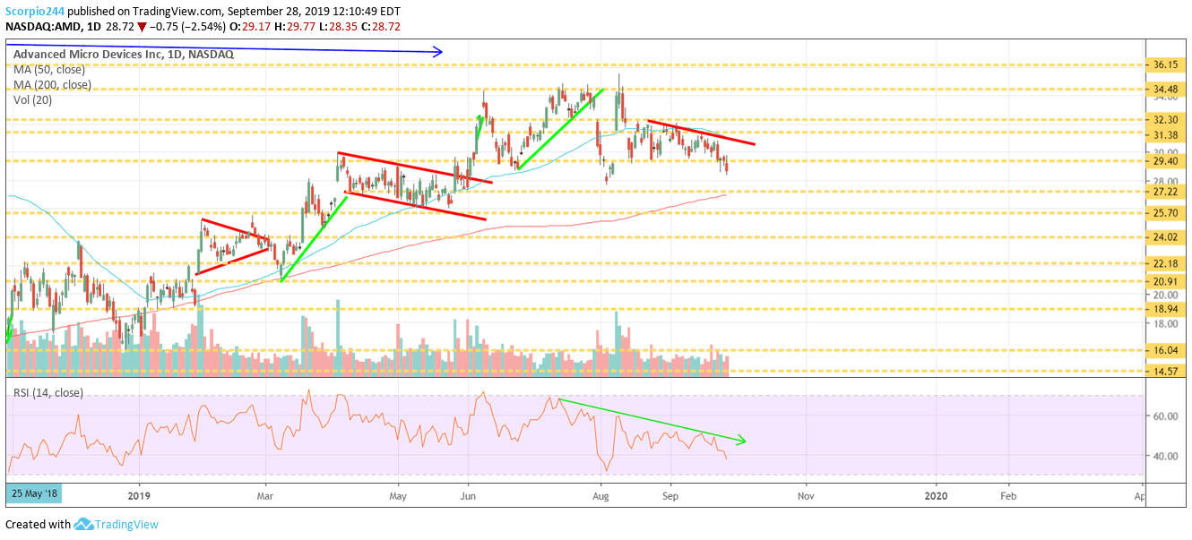1192x540 pixels.
Task: Click the Aug label on time axis
Action: click(x=601, y=494)
